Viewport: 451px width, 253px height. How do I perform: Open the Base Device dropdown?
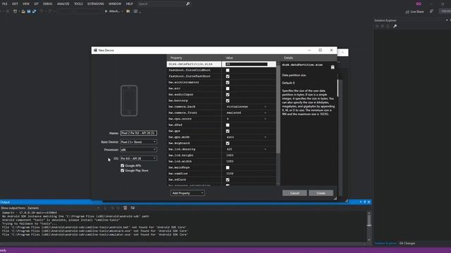pyautogui.click(x=138, y=142)
